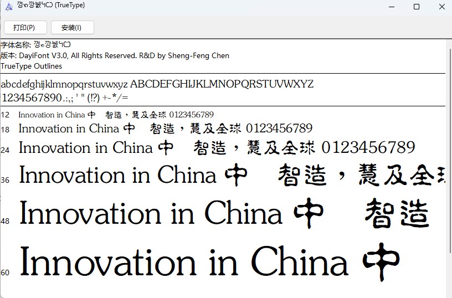Click the lowercase and uppercase alphabet sample line
The image size is (452, 298).
[157, 84]
